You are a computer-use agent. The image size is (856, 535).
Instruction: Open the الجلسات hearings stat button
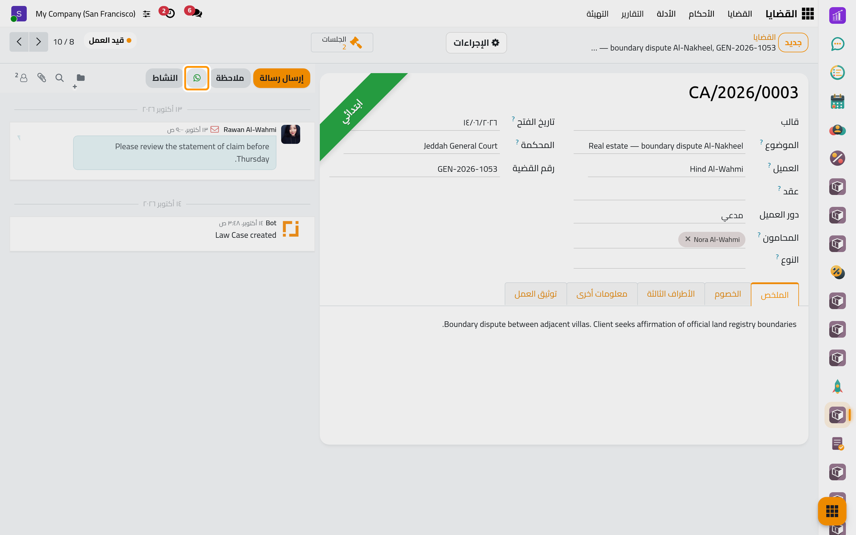(342, 42)
